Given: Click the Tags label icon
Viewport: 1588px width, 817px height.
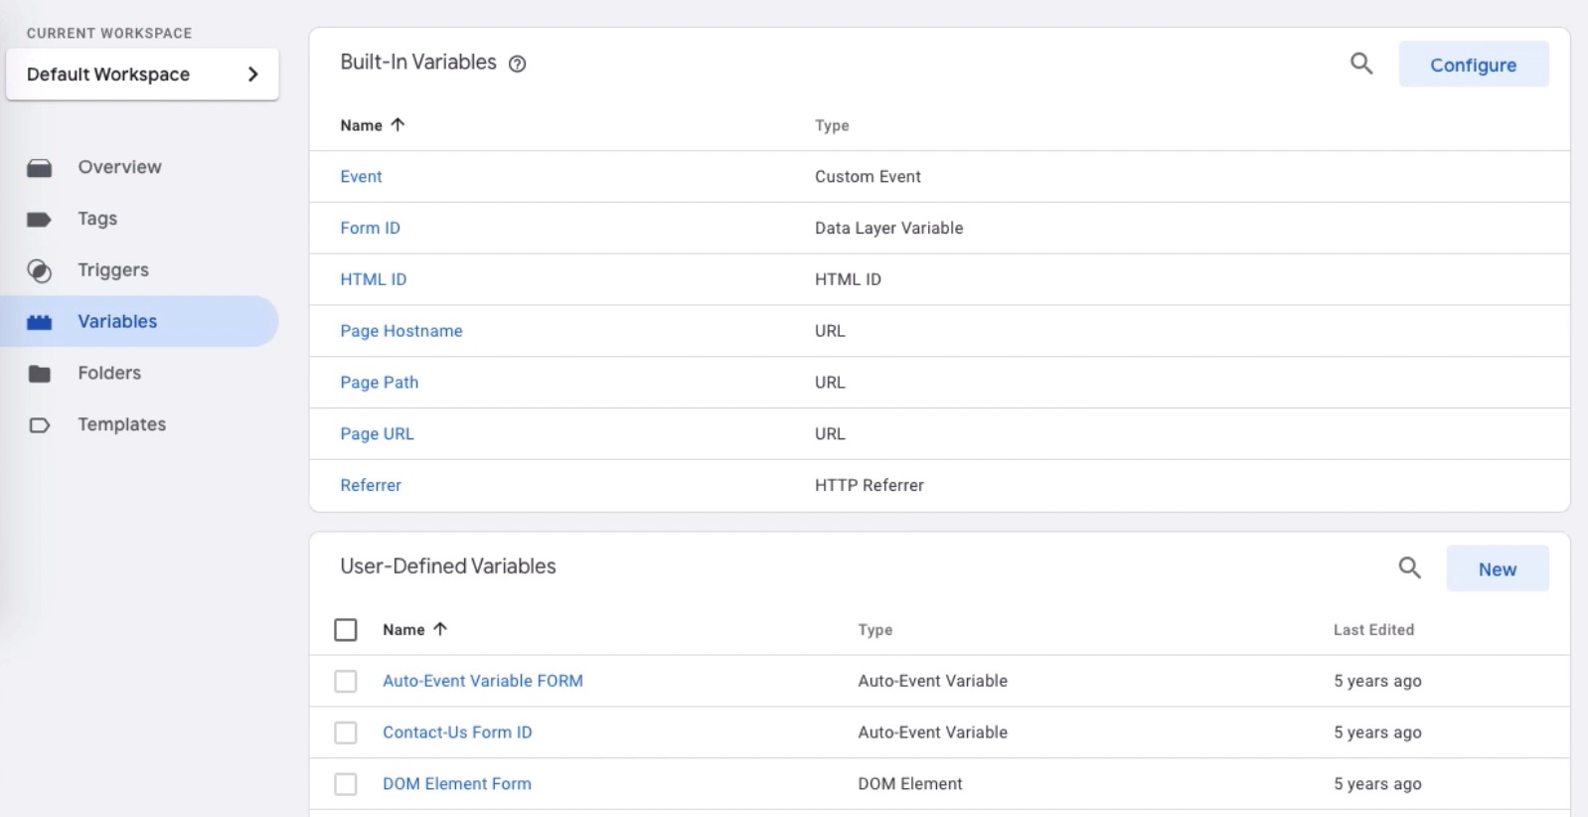Looking at the screenshot, I should [x=40, y=220].
